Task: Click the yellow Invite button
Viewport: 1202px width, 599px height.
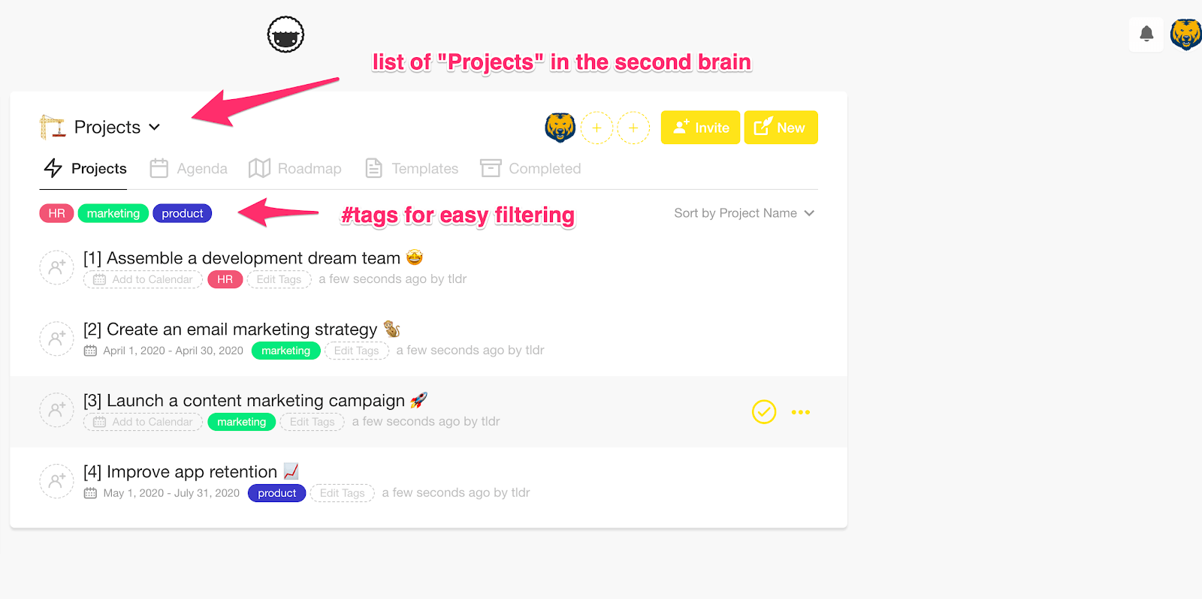Action: (x=700, y=128)
